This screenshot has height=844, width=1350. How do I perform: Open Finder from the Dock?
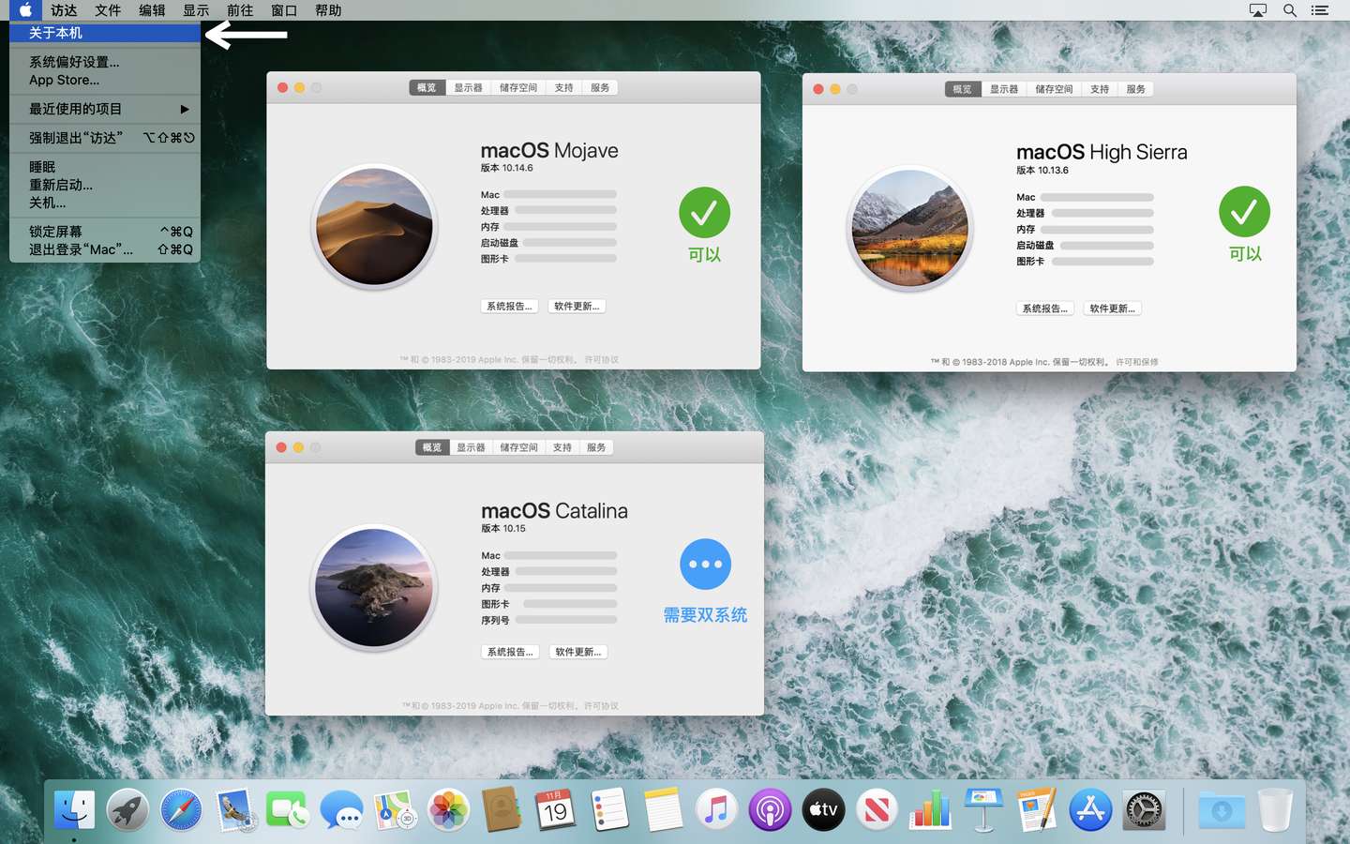[x=74, y=809]
